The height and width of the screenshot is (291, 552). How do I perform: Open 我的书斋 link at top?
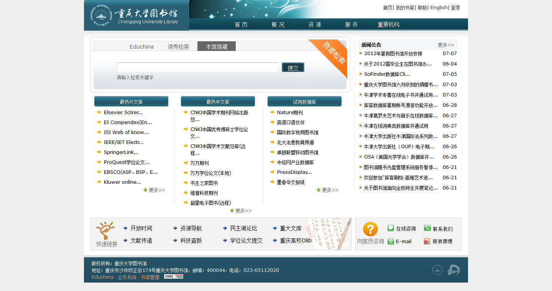pos(405,8)
